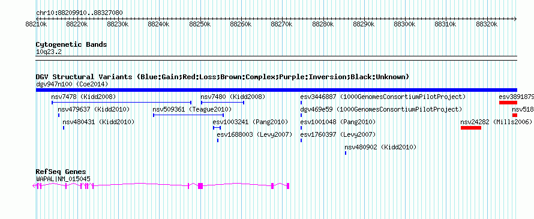This screenshot has width=534, height=219.
Task: Select the nsv7480 (Kidd2008) variant span
Action: (223, 103)
